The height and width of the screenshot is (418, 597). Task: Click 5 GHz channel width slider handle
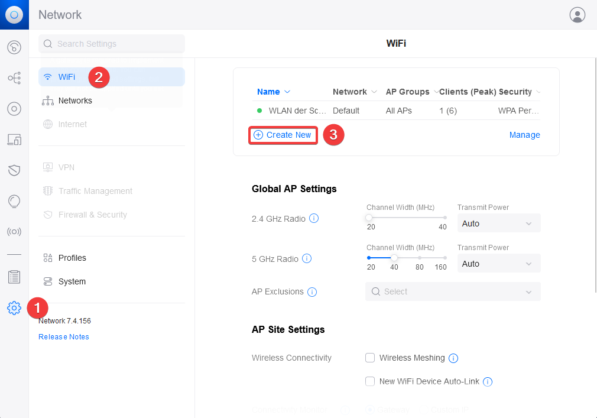[394, 258]
